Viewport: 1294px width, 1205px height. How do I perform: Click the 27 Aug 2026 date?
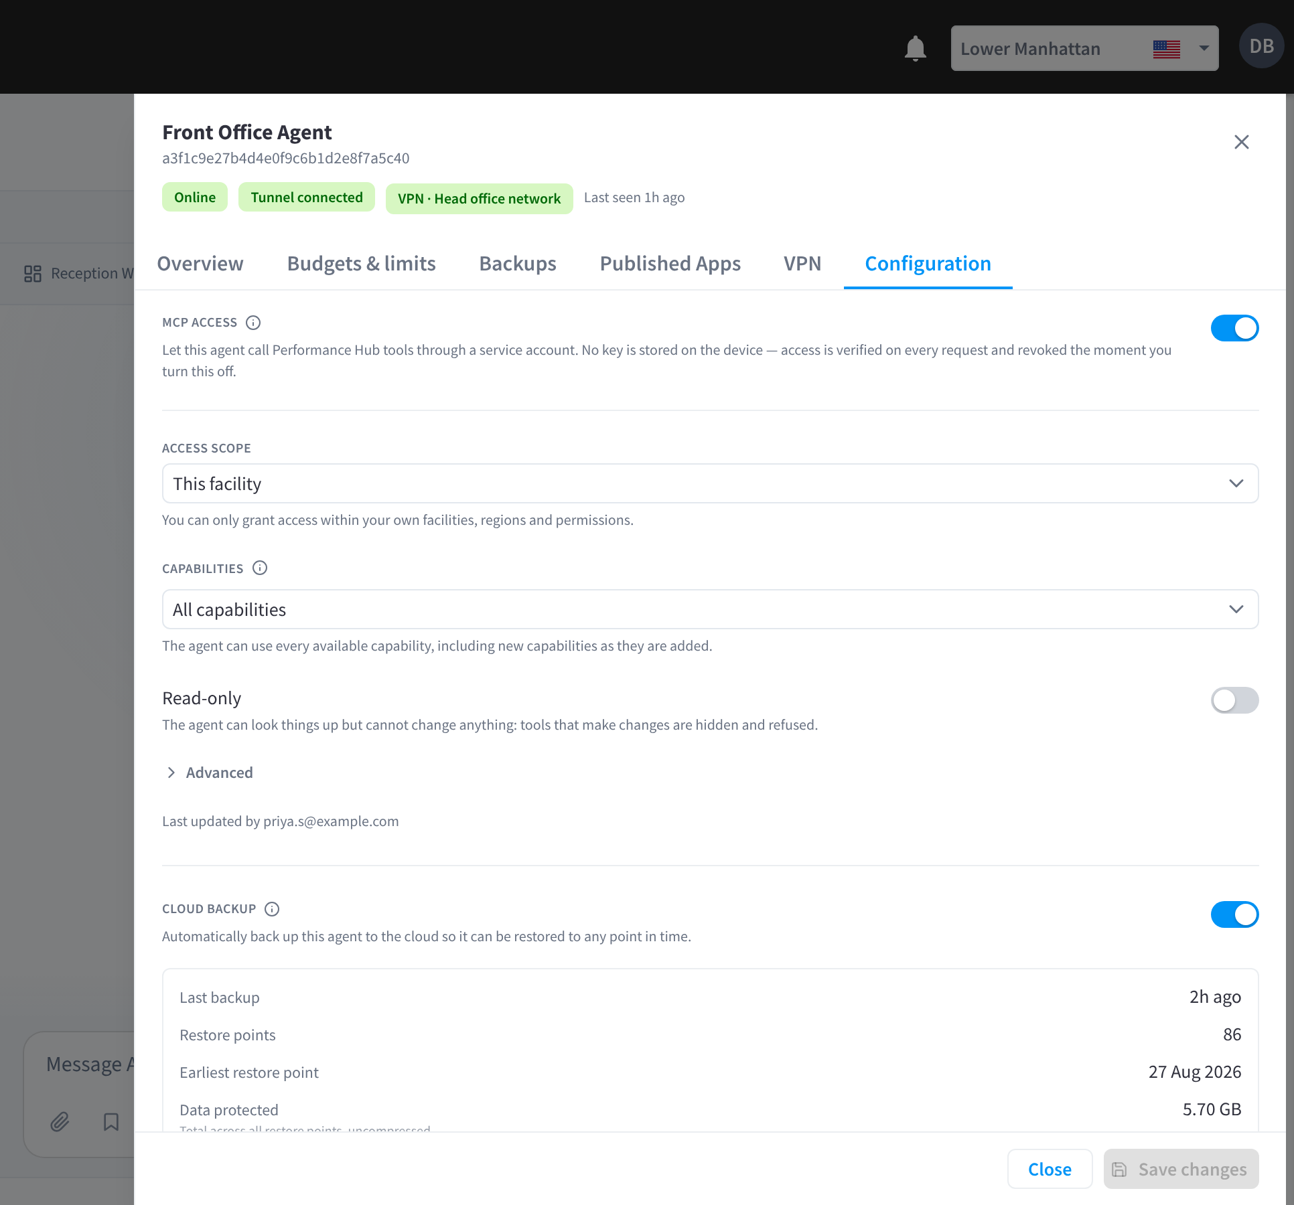coord(1195,1072)
